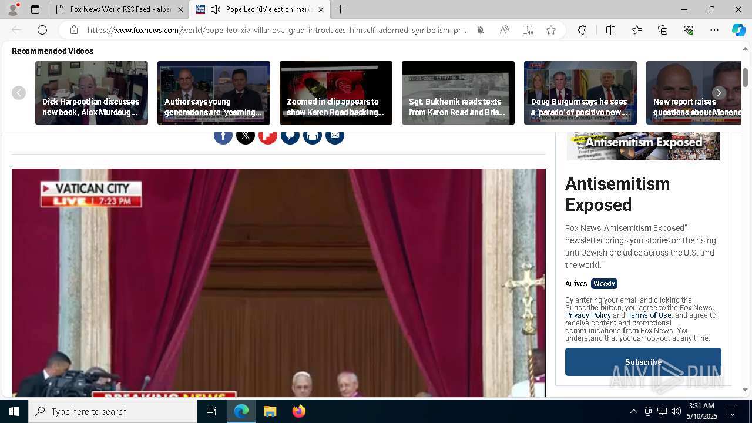Open the taskbar clock and date

click(702, 411)
